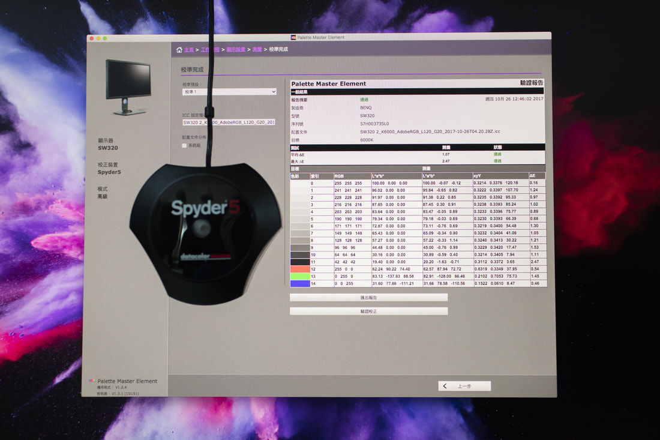This screenshot has width=660, height=440.
Task: Click the SW320 monitor thumbnail in the sidebar
Action: point(128,87)
